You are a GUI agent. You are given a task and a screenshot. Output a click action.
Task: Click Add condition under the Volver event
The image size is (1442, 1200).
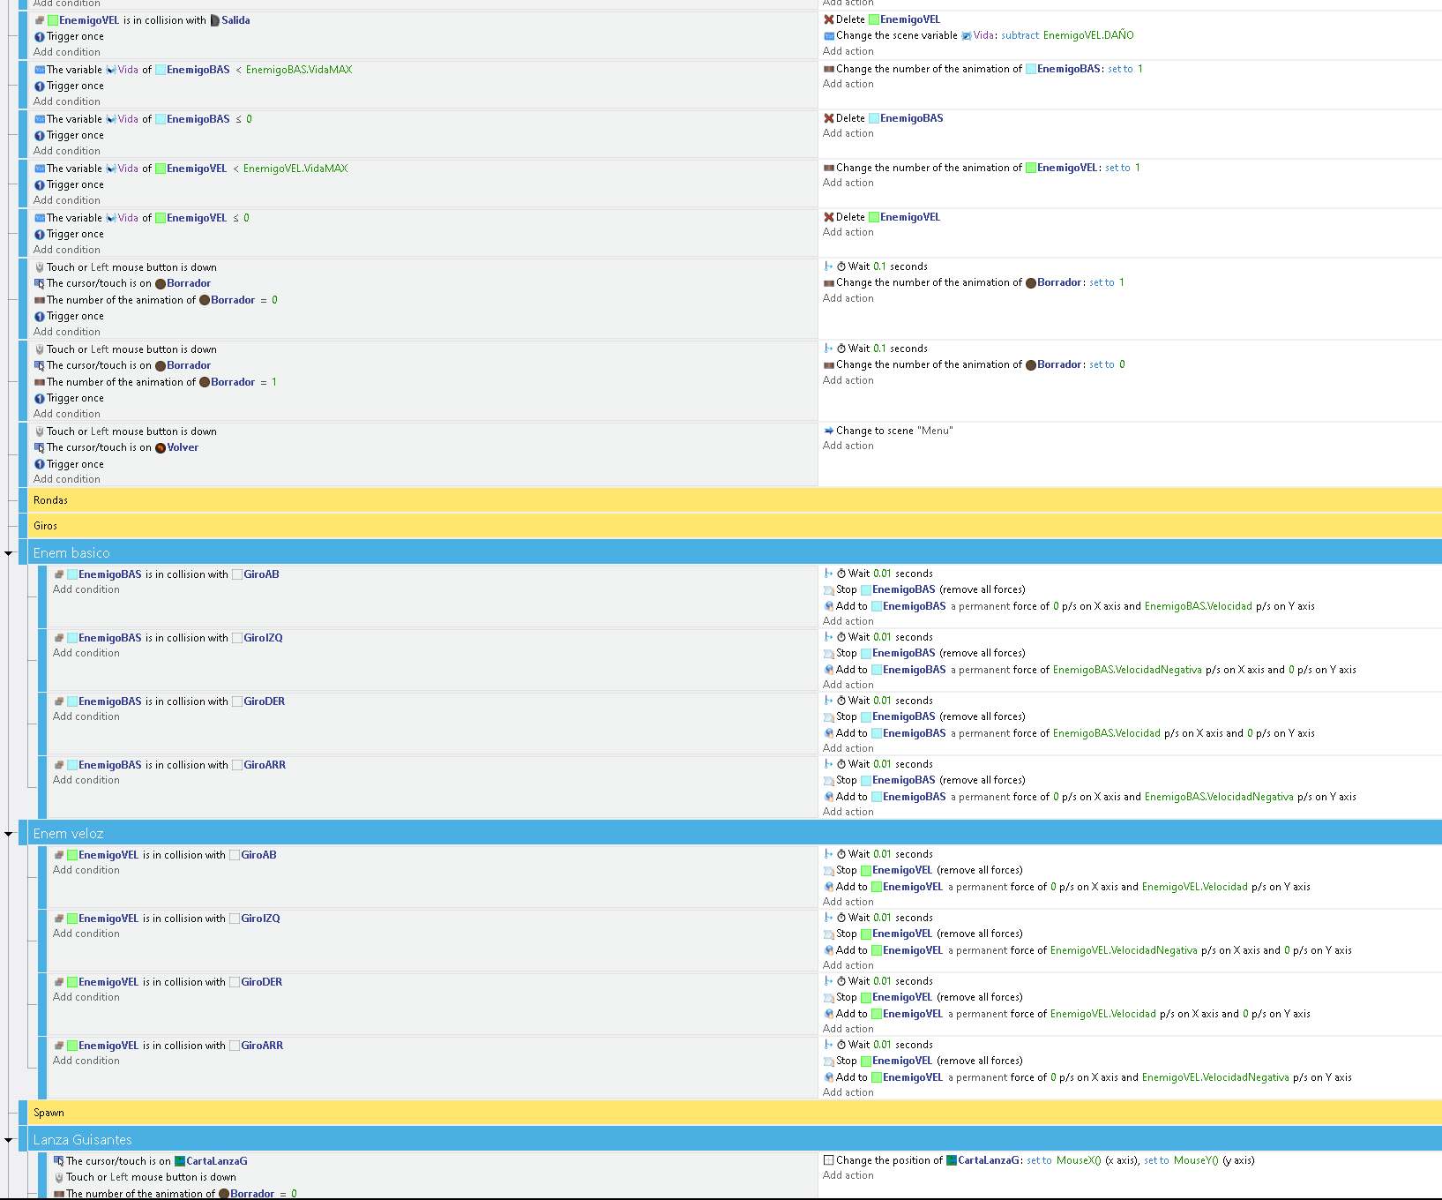67,479
